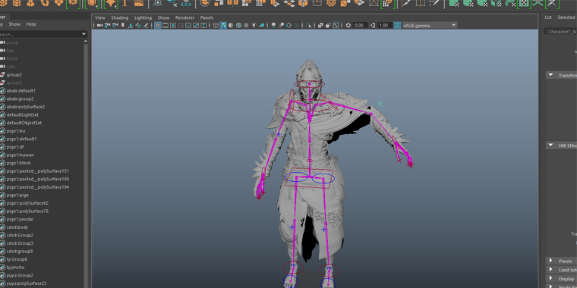Image resolution: width=577 pixels, height=288 pixels.
Task: Toggle the viewport grid icon
Action: tap(157, 25)
